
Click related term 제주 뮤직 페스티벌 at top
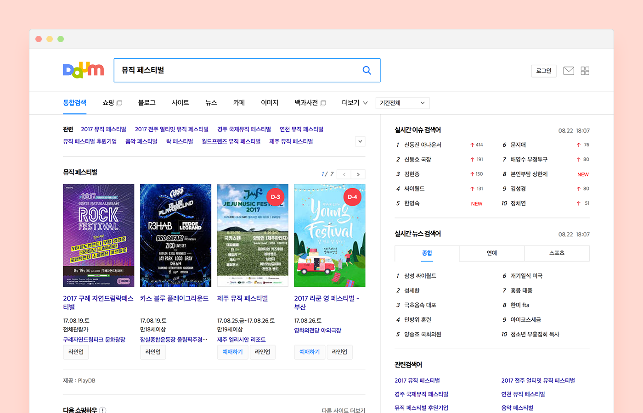pos(291,141)
